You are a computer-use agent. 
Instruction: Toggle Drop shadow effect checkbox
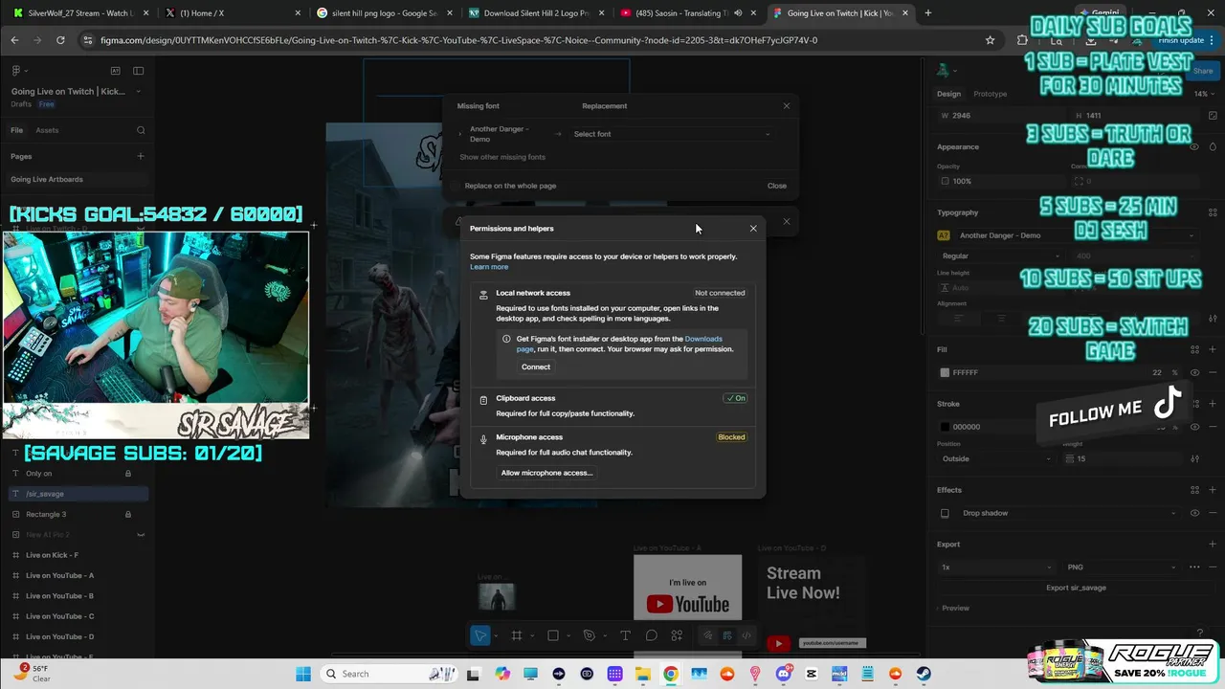(x=945, y=513)
